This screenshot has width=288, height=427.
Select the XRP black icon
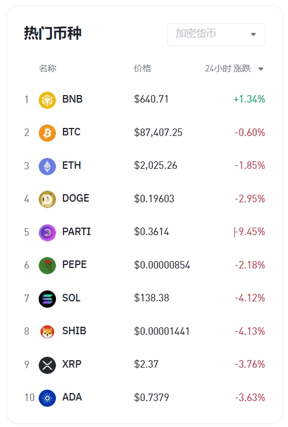[47, 365]
